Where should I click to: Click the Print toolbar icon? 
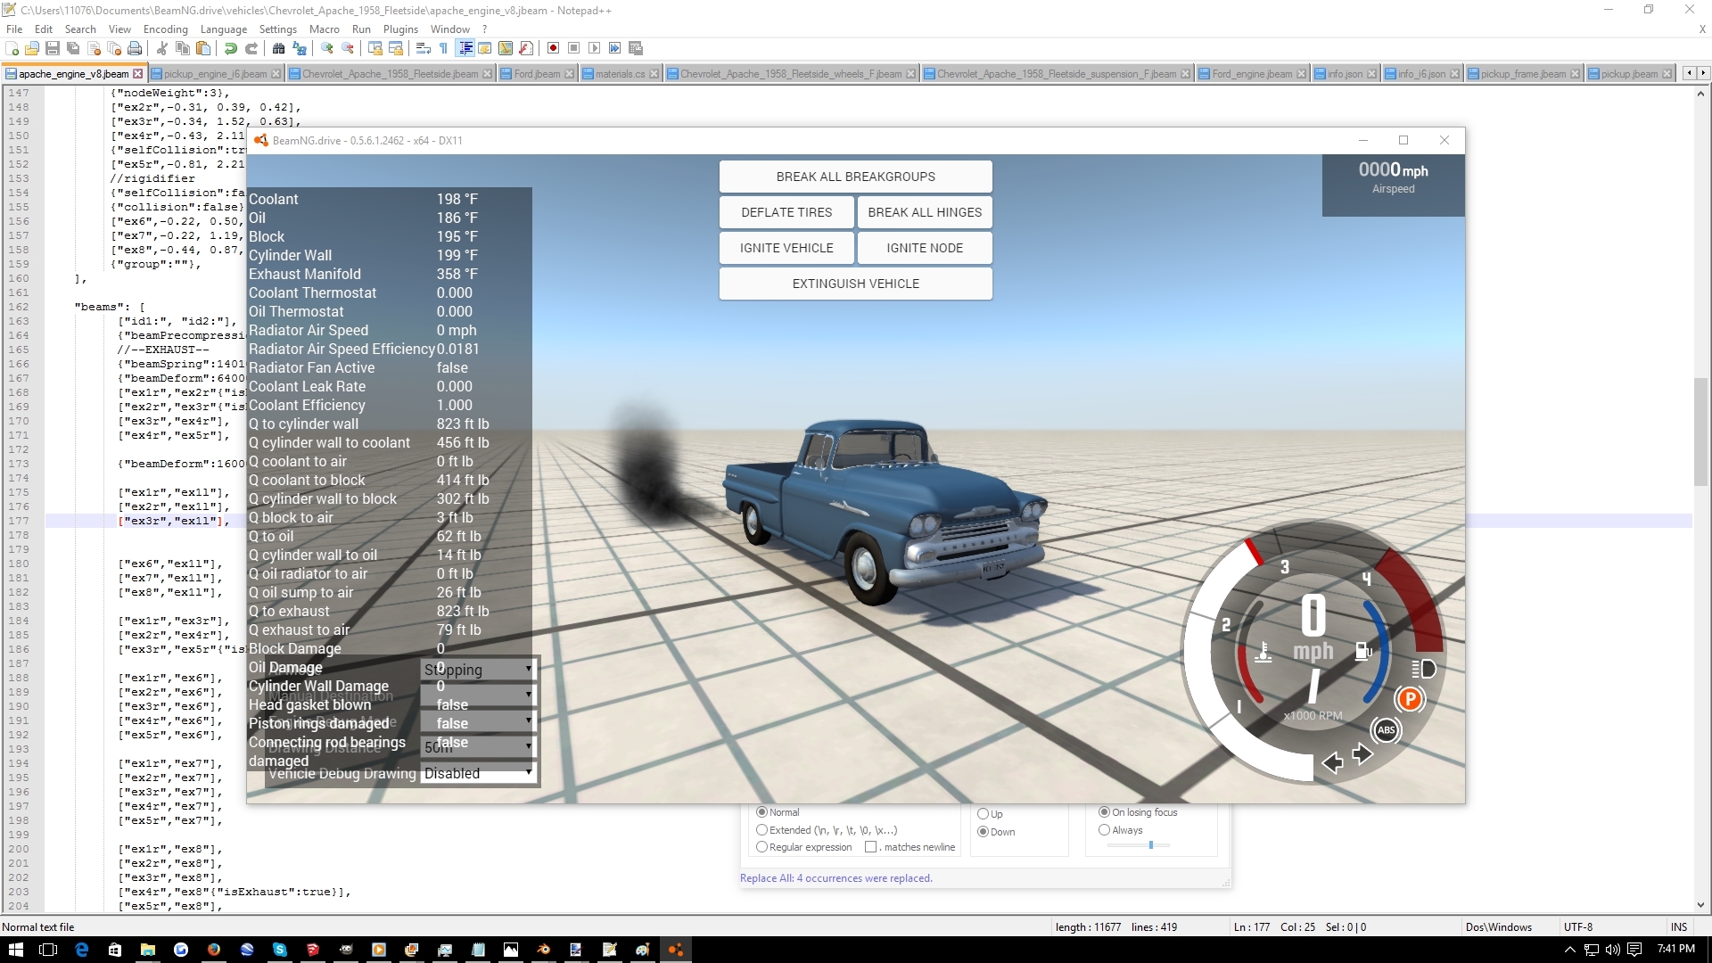point(135,48)
